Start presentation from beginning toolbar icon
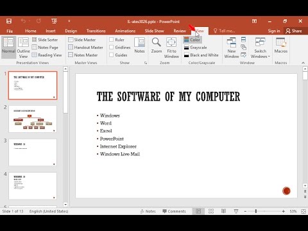Image resolution: width=308 pixels, height=231 pixels. (x=54, y=21)
